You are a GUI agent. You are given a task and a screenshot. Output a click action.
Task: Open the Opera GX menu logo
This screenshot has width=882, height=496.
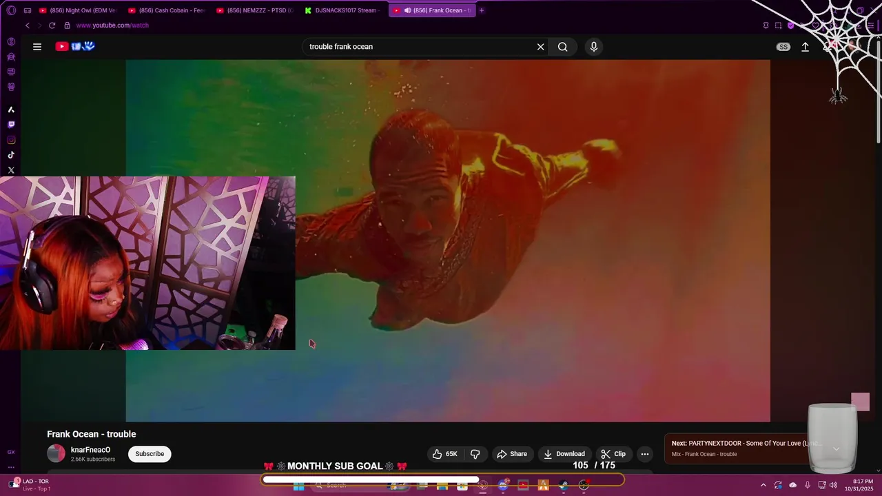coord(12,10)
